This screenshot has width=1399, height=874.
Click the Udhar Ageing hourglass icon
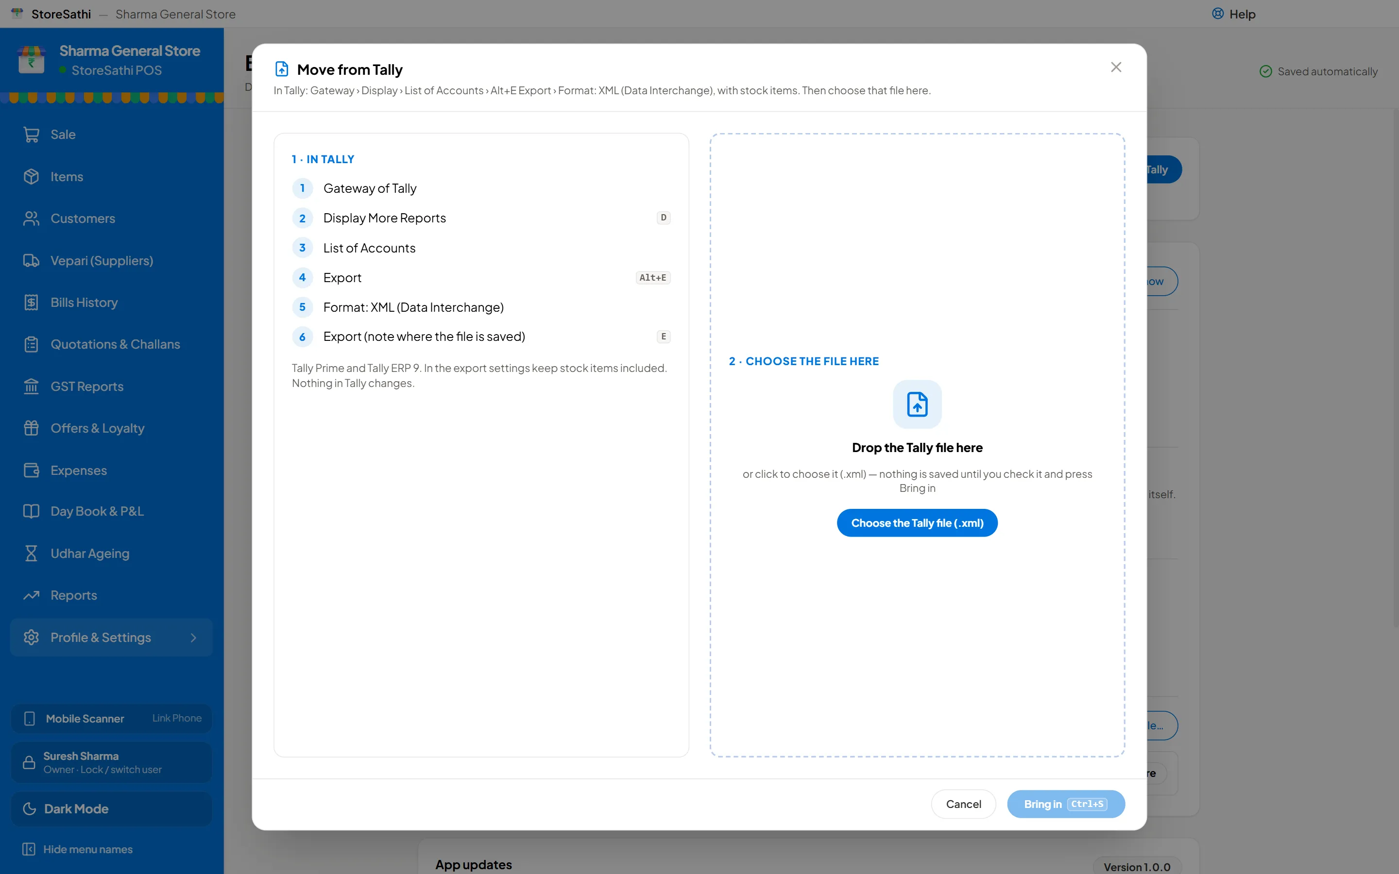[31, 554]
